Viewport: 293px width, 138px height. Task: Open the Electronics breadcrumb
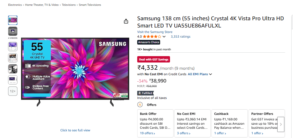[x=15, y=5]
